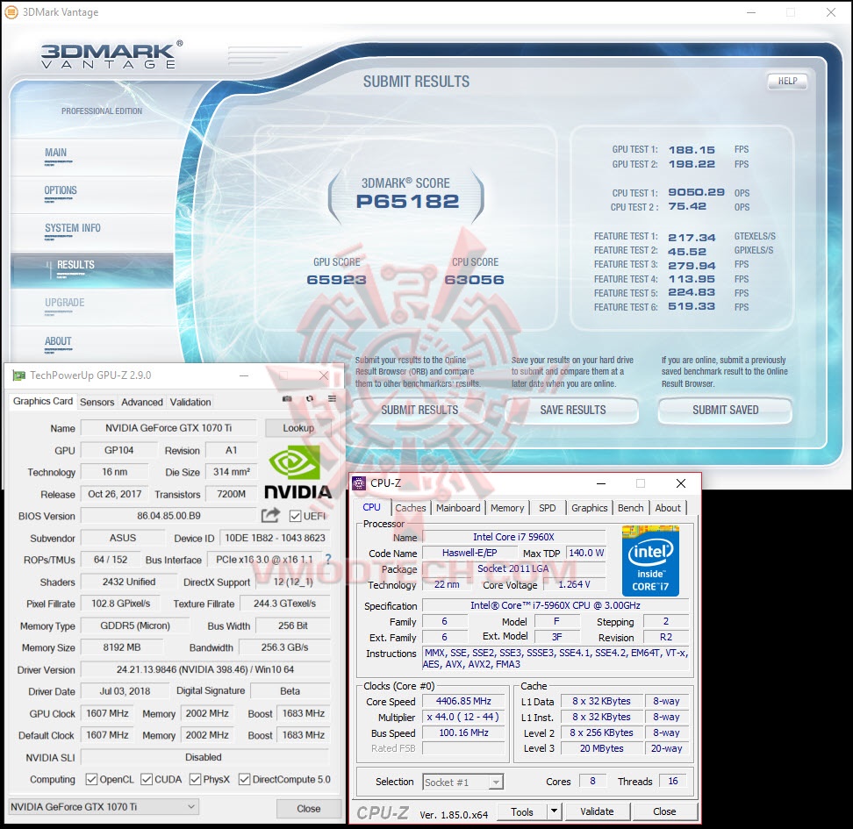The image size is (853, 829).
Task: Toggle the OpenCL checkbox
Action: click(x=91, y=780)
